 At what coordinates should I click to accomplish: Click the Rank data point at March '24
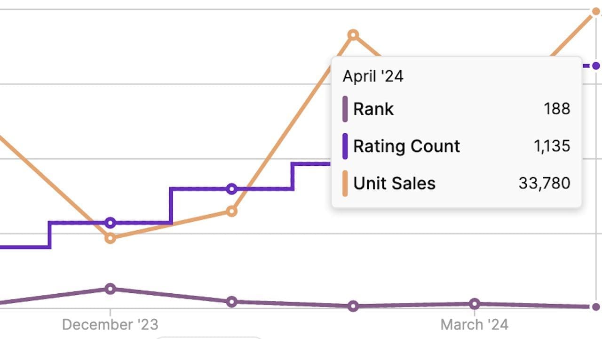pyautogui.click(x=475, y=304)
